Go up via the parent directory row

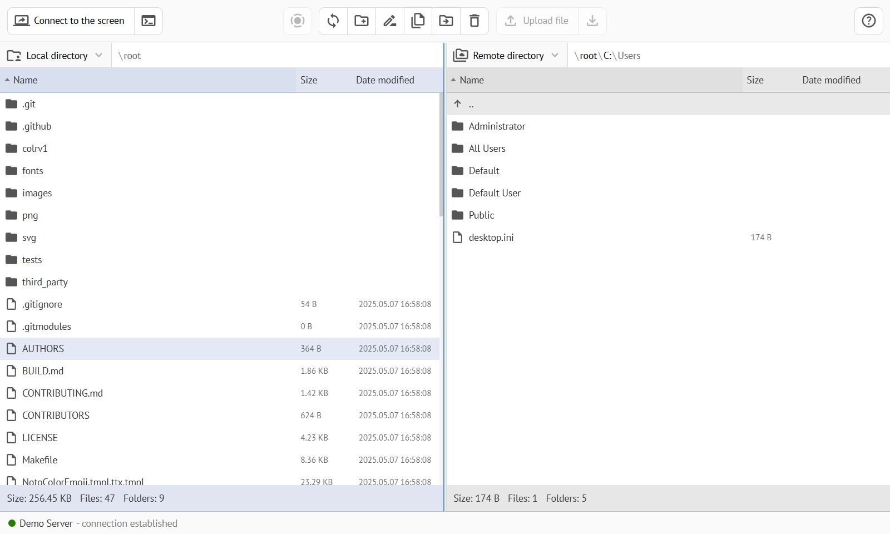471,104
